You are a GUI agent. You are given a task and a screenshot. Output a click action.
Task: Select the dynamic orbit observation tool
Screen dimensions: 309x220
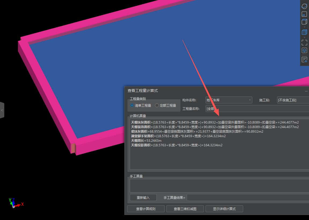304,6
